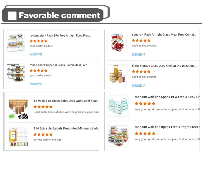The height and width of the screenshot is (169, 202).
Task: Click the rectangular 4Pack BPA Free product title
Action: 60,36
